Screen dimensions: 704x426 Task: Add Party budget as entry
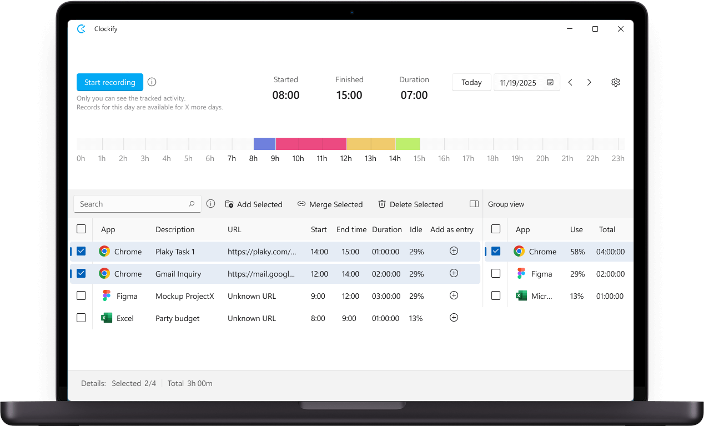454,318
